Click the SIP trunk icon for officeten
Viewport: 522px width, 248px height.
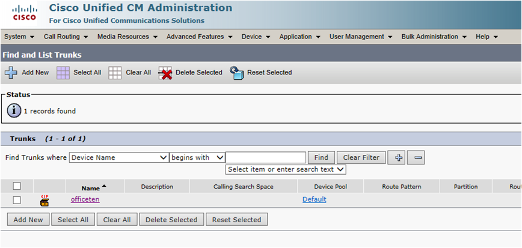[45, 200]
